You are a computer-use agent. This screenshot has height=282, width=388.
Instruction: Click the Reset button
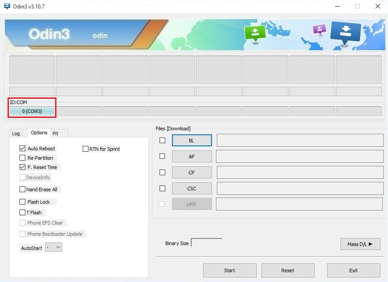click(288, 270)
